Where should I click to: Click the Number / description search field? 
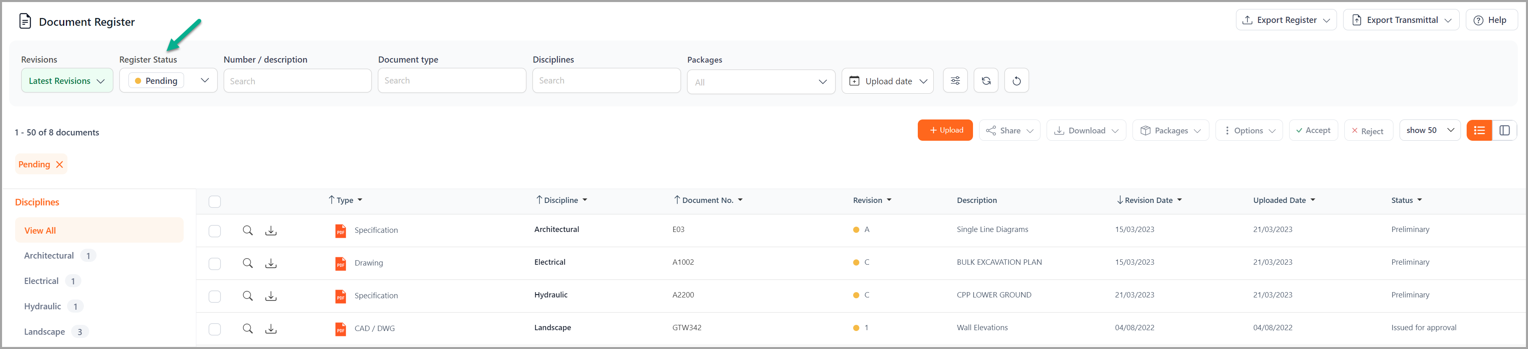(x=297, y=81)
